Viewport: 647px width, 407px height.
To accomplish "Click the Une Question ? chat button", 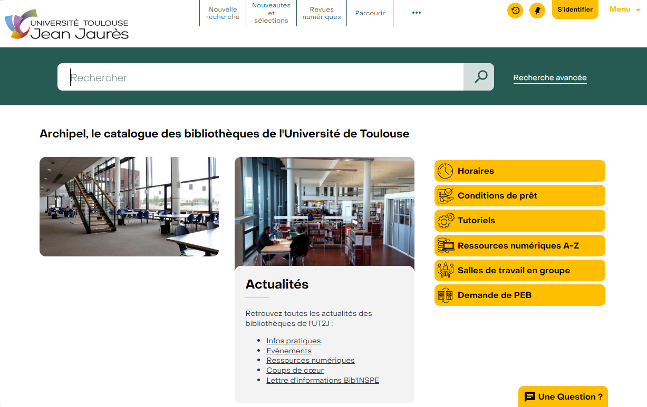I will click(563, 397).
